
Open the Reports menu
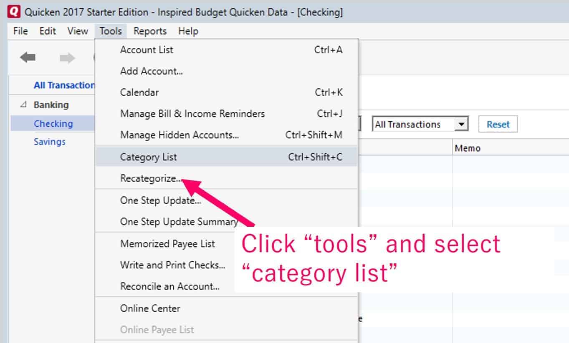pos(149,31)
